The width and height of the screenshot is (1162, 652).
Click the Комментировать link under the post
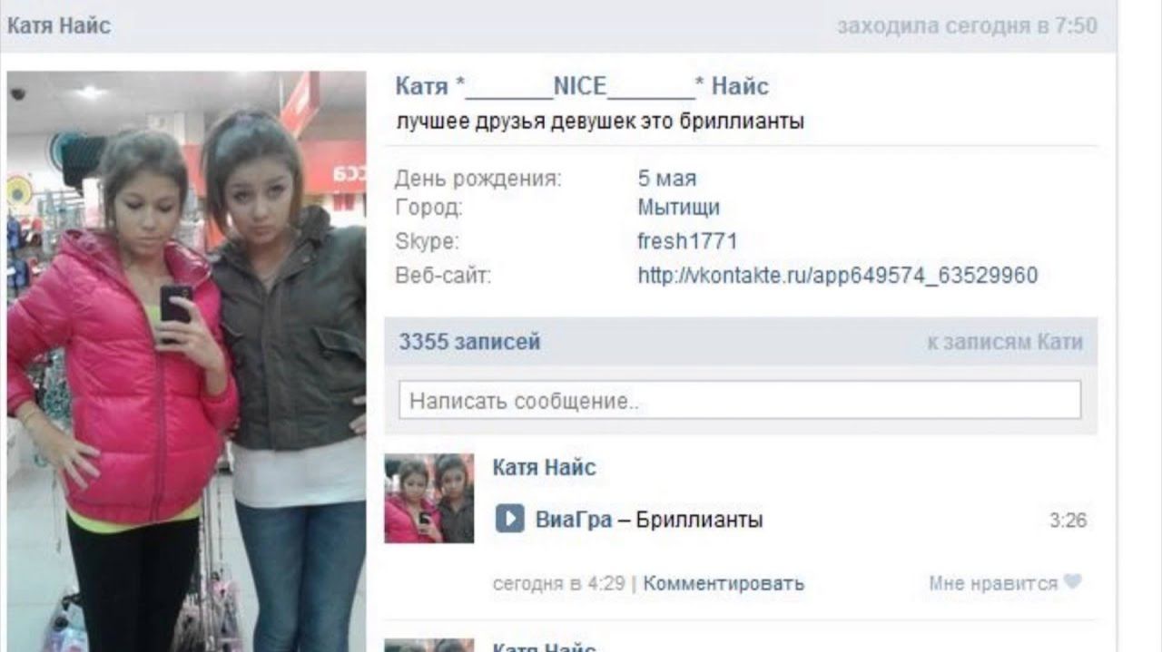tap(724, 583)
